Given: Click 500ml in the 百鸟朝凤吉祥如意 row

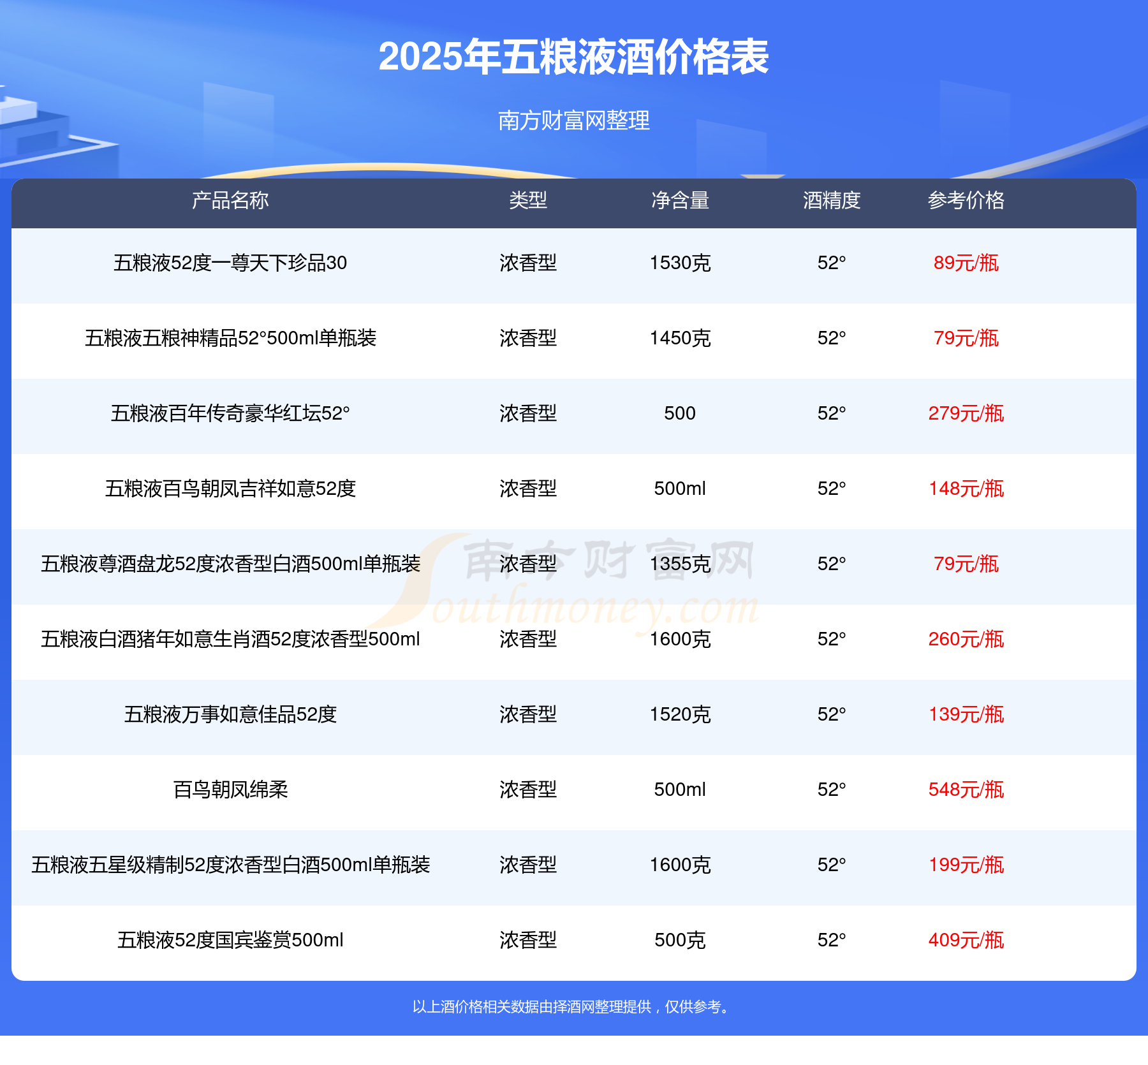Looking at the screenshot, I should pyautogui.click(x=680, y=488).
